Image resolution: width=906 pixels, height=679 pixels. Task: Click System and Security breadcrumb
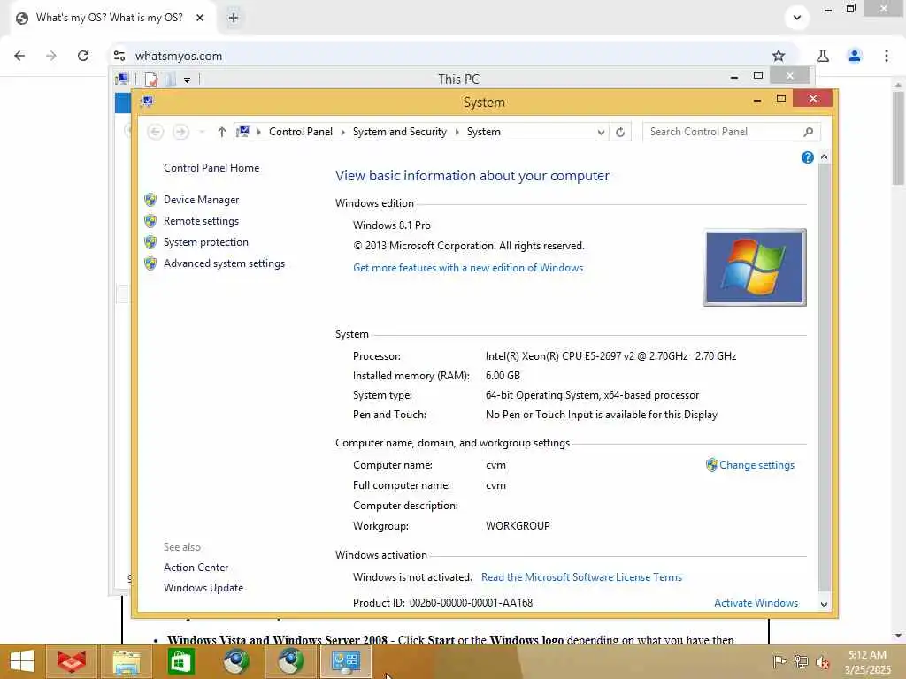(x=400, y=132)
